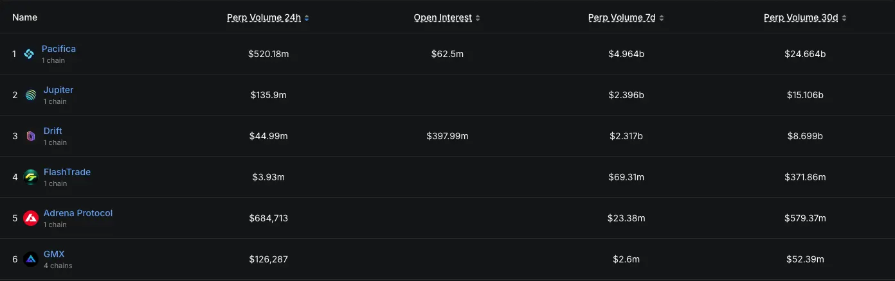Image resolution: width=895 pixels, height=281 pixels.
Task: Click sort arrows next to Perp Volume 24h
Action: (x=307, y=18)
